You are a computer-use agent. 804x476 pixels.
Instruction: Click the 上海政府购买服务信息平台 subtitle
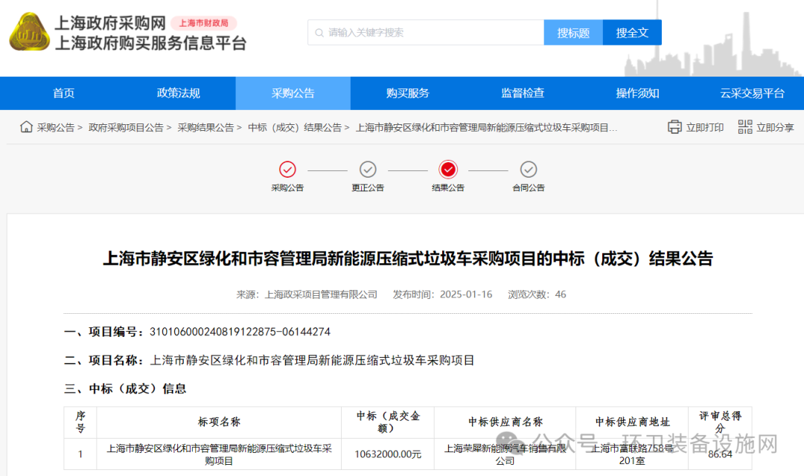150,42
